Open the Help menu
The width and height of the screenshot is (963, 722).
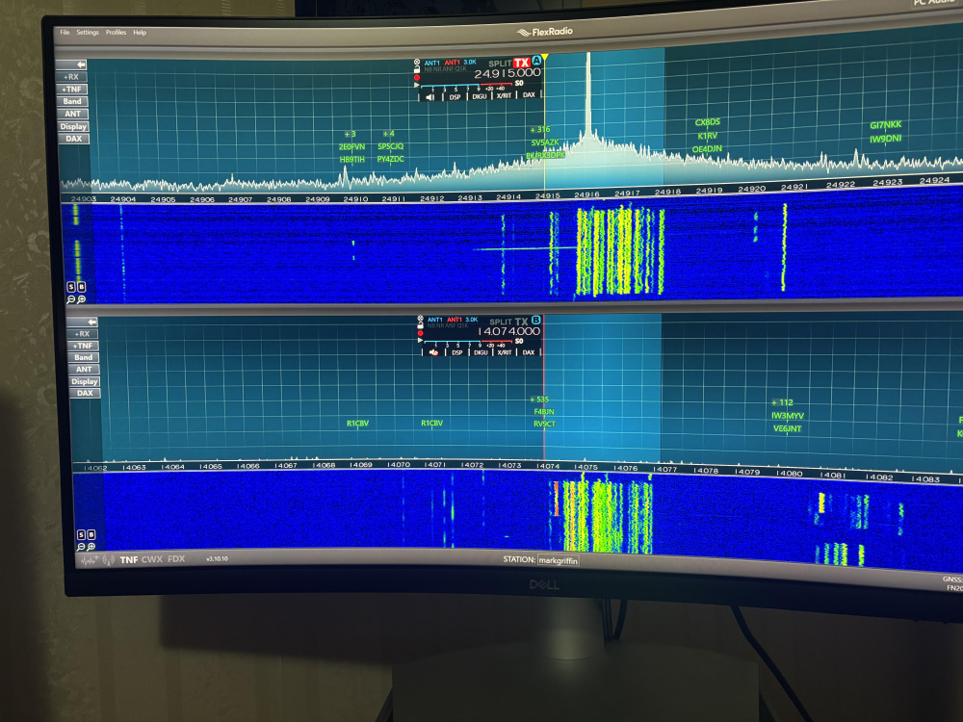coord(140,33)
